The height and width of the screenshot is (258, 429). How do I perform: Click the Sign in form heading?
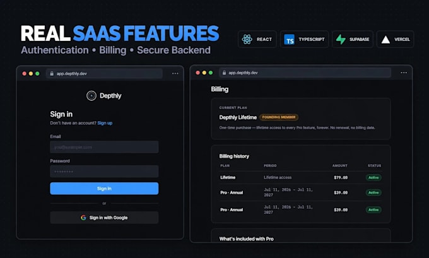[x=61, y=114]
